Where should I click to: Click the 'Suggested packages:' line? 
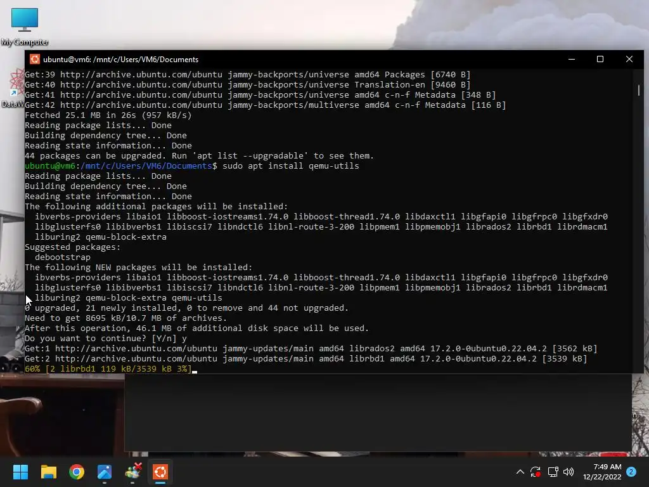point(72,247)
